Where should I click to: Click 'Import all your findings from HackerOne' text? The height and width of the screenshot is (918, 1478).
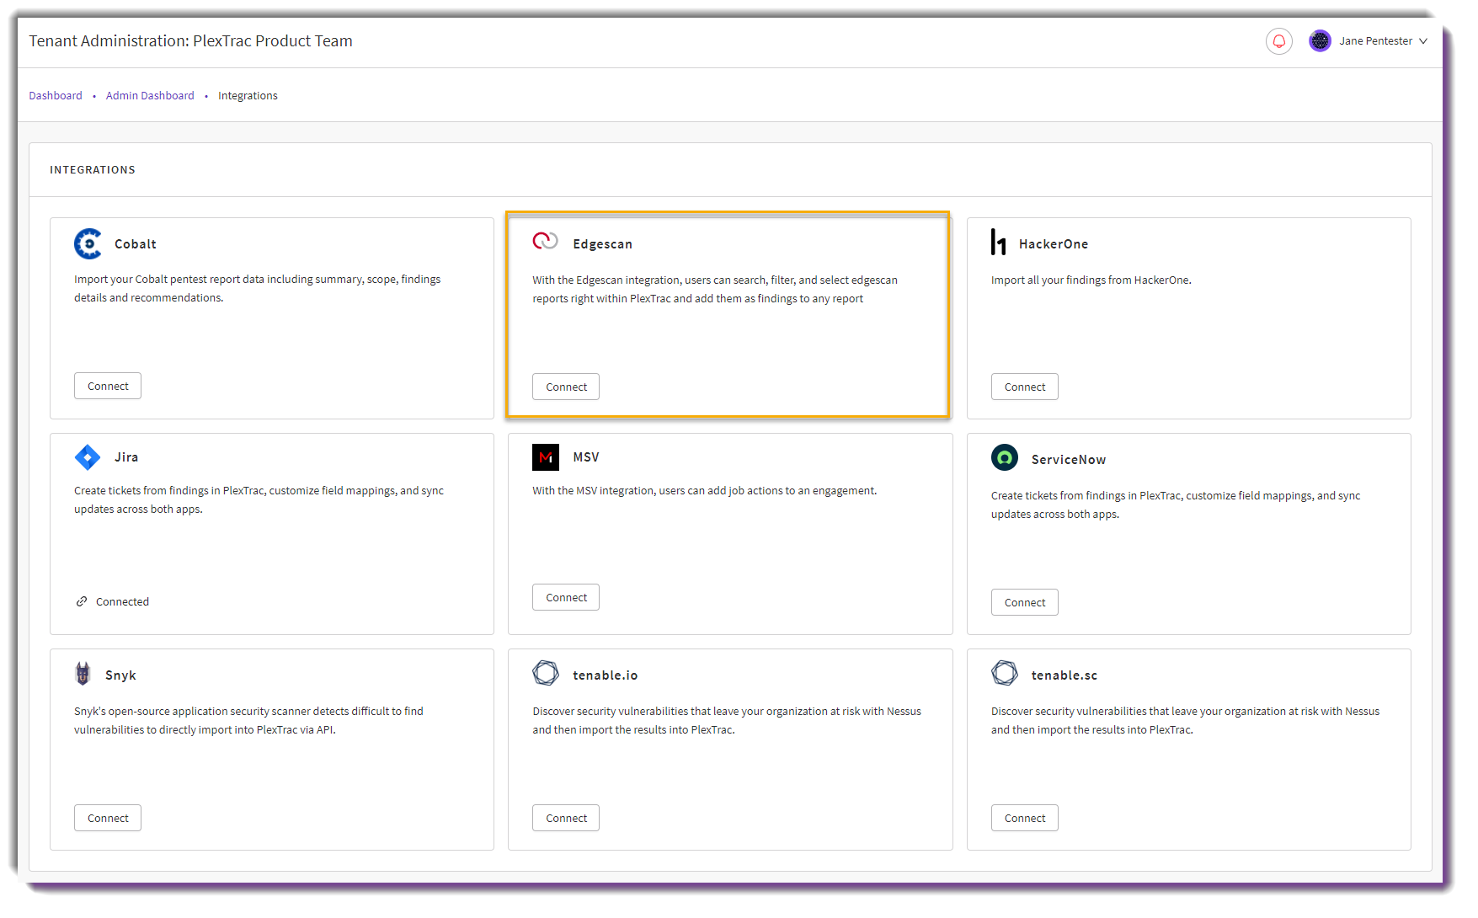coord(1091,280)
